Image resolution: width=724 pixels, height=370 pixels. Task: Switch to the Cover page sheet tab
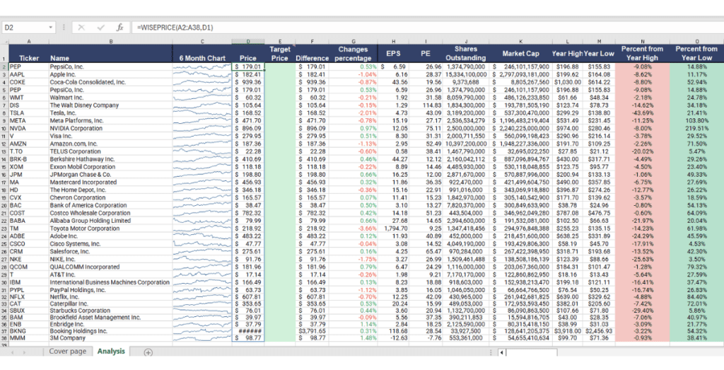(68, 352)
